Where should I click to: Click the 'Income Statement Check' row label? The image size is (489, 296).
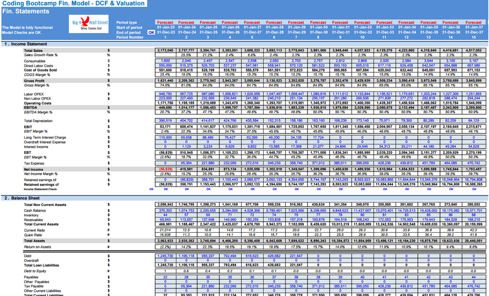(40, 189)
